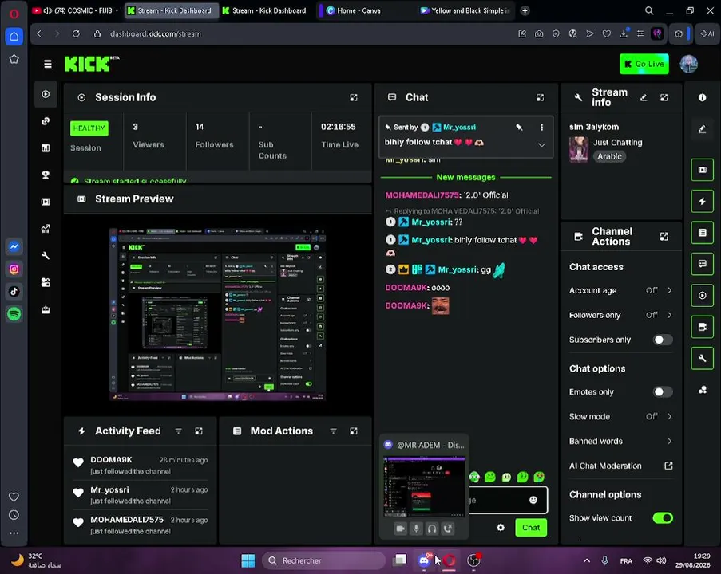This screenshot has height=574, width=721.
Task: Toggle Stream Preview widget in right toolbar
Action: [702, 170]
